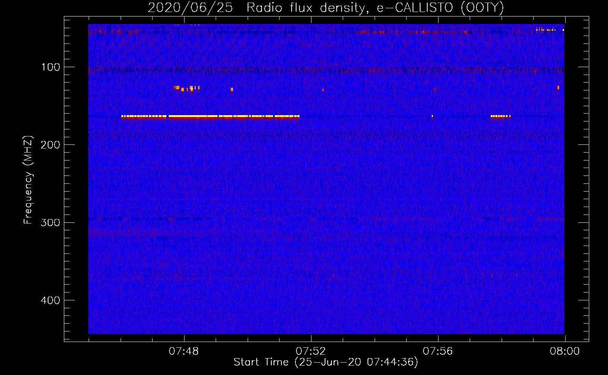The image size is (608, 375).
Task: Select the 100 frequency axis label
Action: click(51, 67)
